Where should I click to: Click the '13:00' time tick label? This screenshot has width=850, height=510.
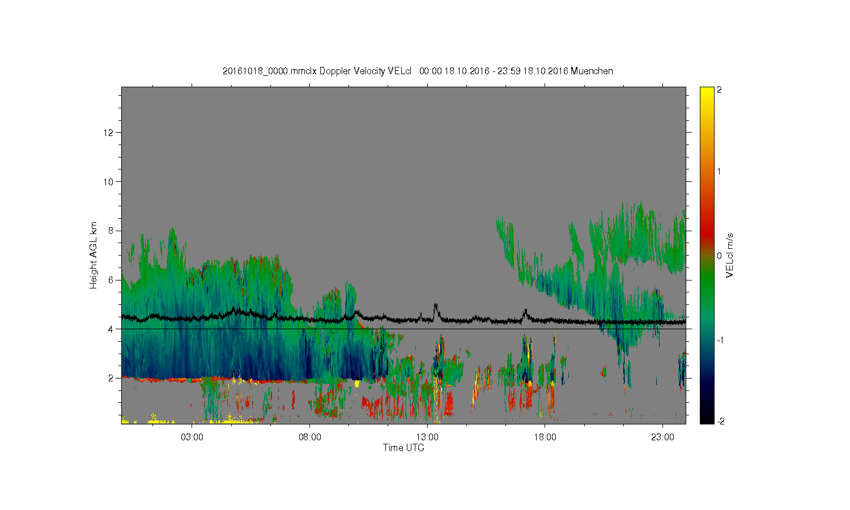(x=427, y=437)
